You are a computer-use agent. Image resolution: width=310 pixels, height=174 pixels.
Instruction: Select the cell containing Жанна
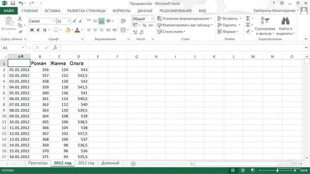pyautogui.click(x=59, y=63)
